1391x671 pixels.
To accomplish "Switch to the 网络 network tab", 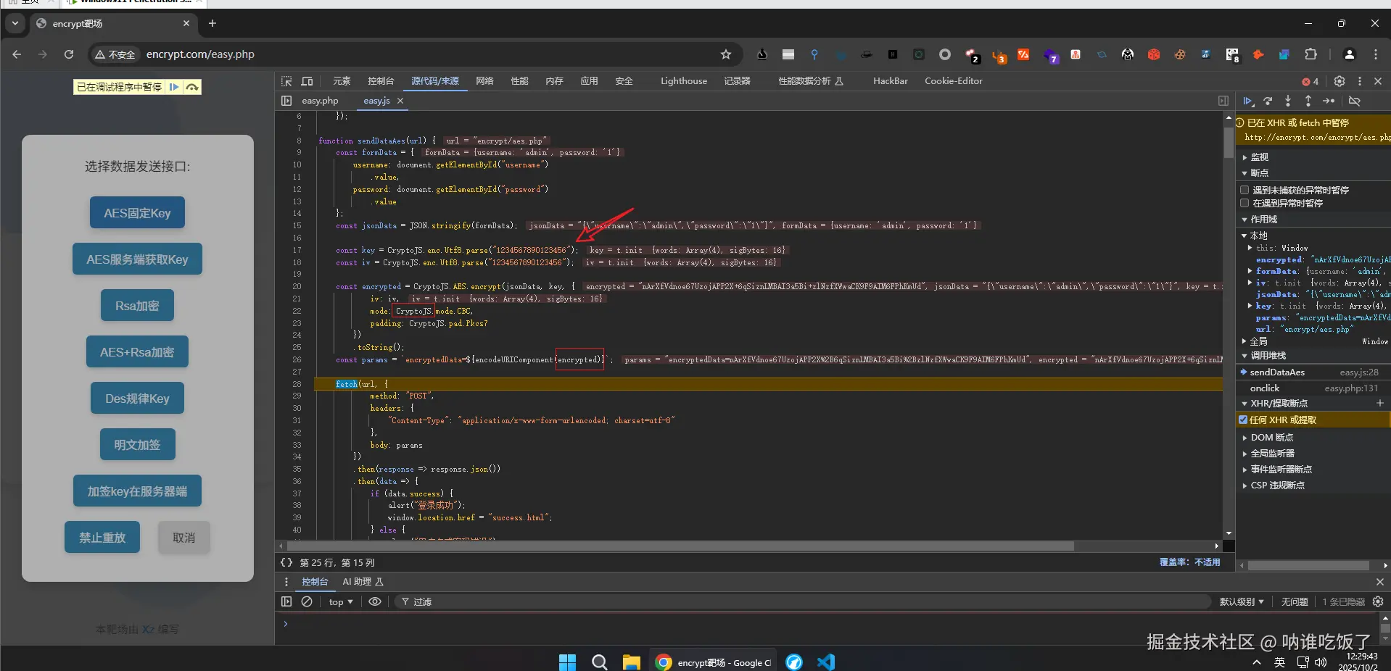I will (x=484, y=81).
